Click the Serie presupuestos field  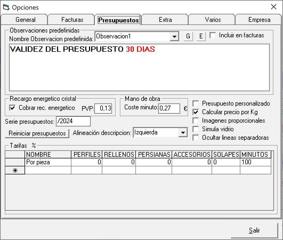click(73, 121)
